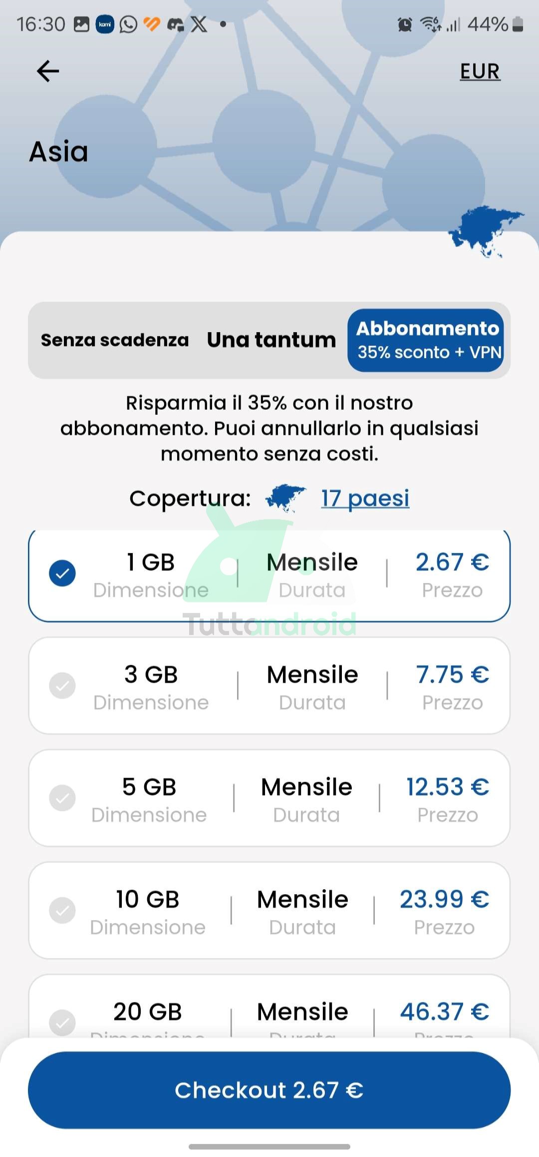
Task: Select the 1 GB plan radio button
Action: 62,573
